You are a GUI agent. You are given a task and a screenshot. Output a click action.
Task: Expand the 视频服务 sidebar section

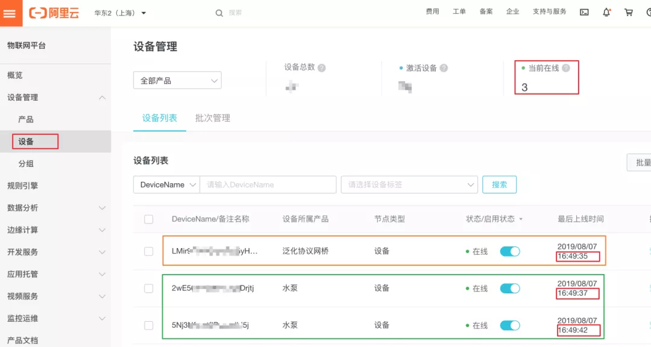(x=102, y=296)
